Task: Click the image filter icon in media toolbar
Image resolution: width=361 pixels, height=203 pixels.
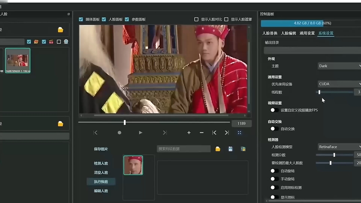Action: pos(36,41)
